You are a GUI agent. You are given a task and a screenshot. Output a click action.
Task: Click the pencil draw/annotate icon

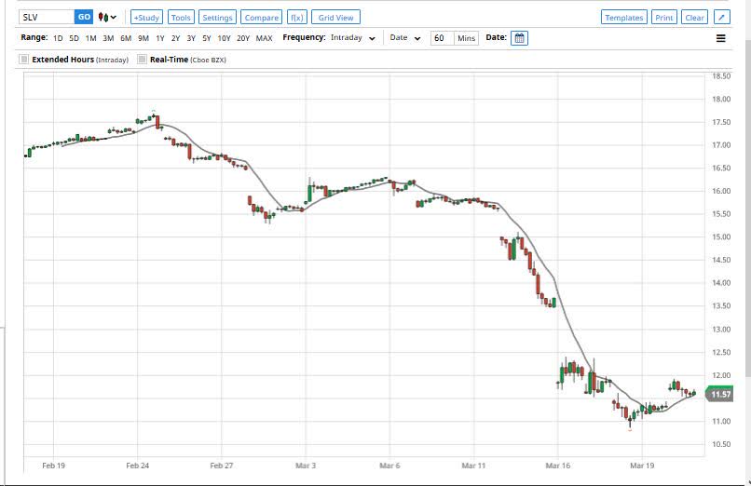point(722,17)
